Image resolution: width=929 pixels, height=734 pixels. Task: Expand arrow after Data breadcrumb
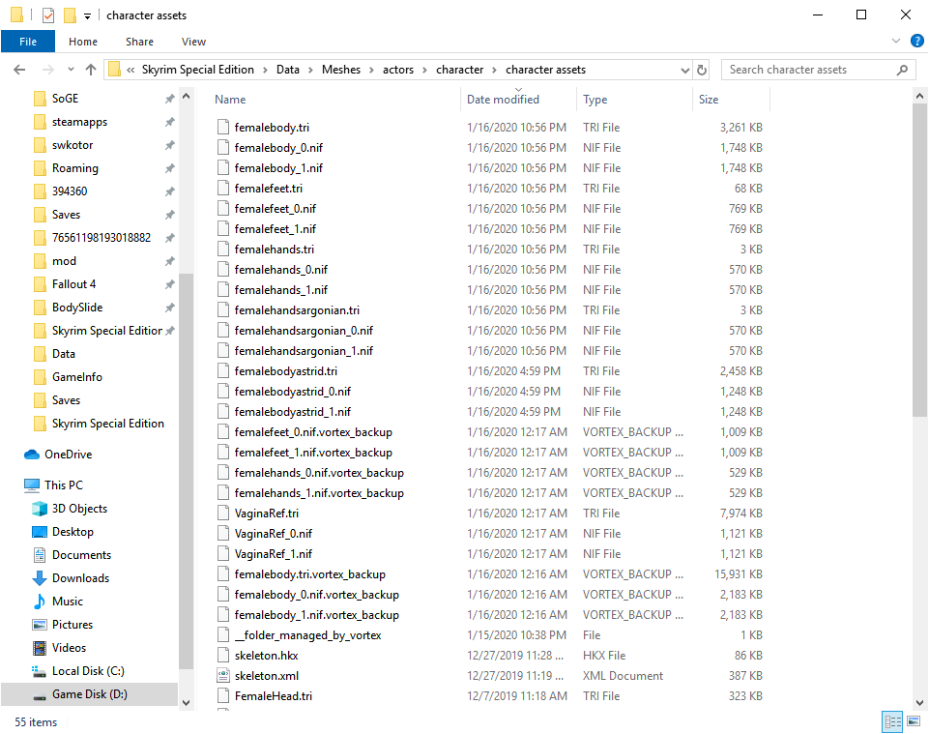click(x=310, y=70)
